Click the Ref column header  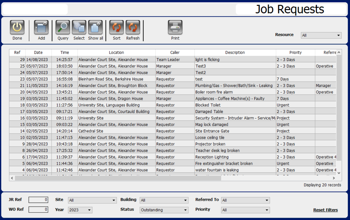pos(17,52)
